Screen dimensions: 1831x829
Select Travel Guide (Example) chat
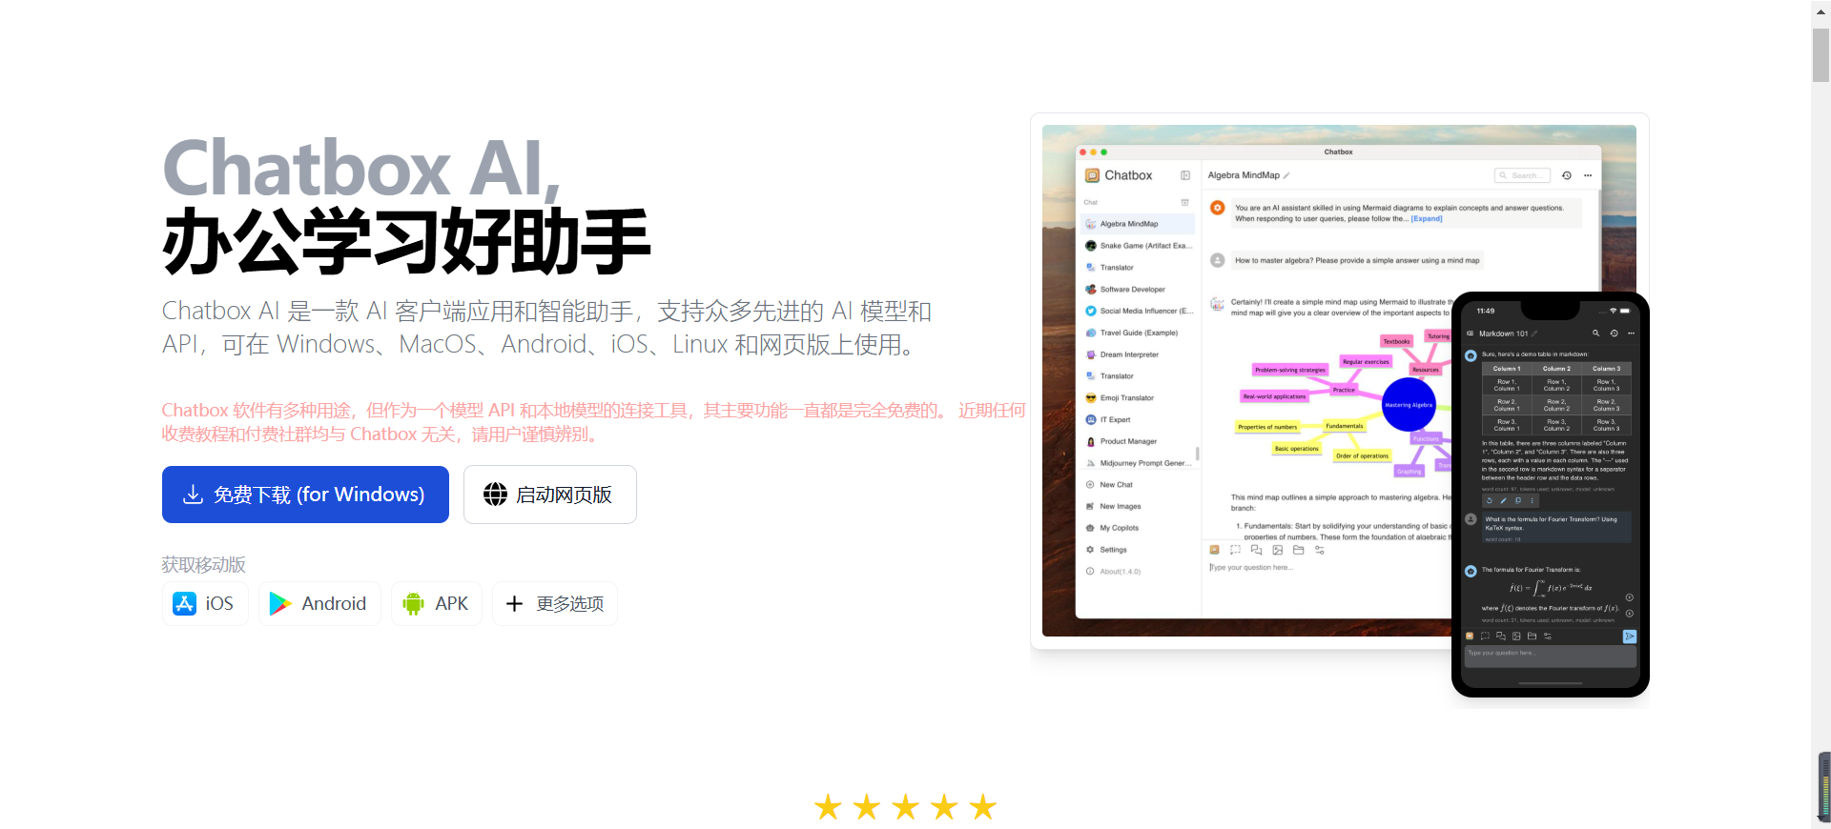click(1139, 333)
